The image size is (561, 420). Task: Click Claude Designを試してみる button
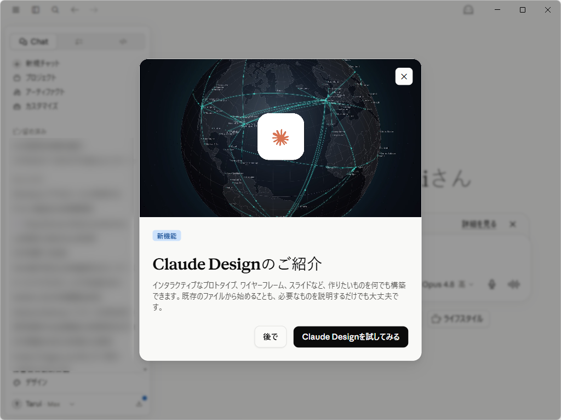[351, 336]
